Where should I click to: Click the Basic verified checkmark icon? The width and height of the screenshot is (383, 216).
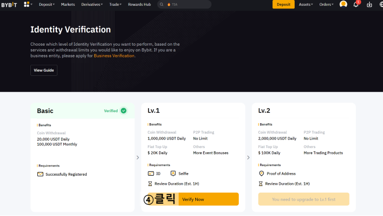(x=123, y=111)
